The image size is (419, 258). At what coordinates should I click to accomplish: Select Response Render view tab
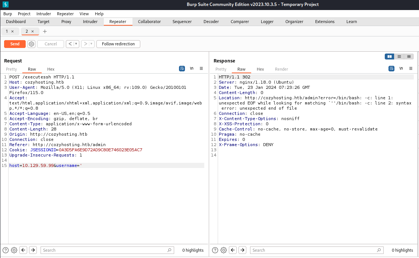coord(281,69)
